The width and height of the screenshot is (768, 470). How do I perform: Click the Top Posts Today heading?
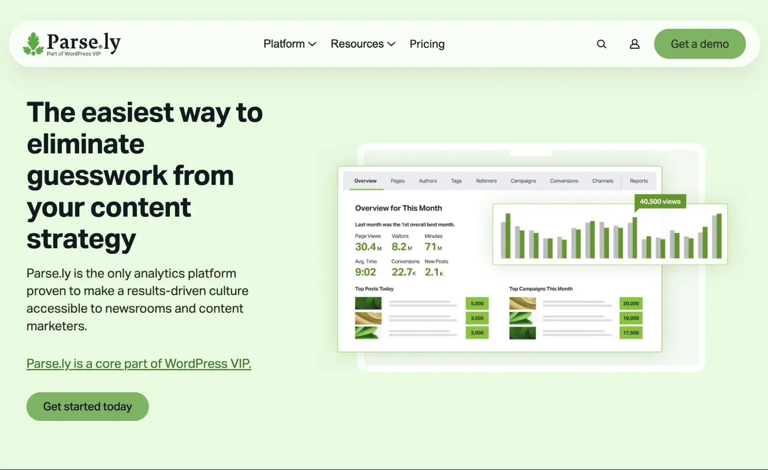[x=374, y=289]
